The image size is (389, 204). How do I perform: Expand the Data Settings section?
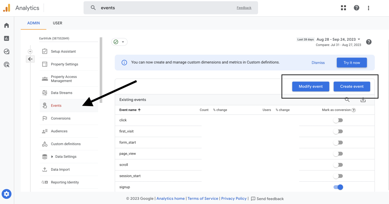click(x=52, y=157)
